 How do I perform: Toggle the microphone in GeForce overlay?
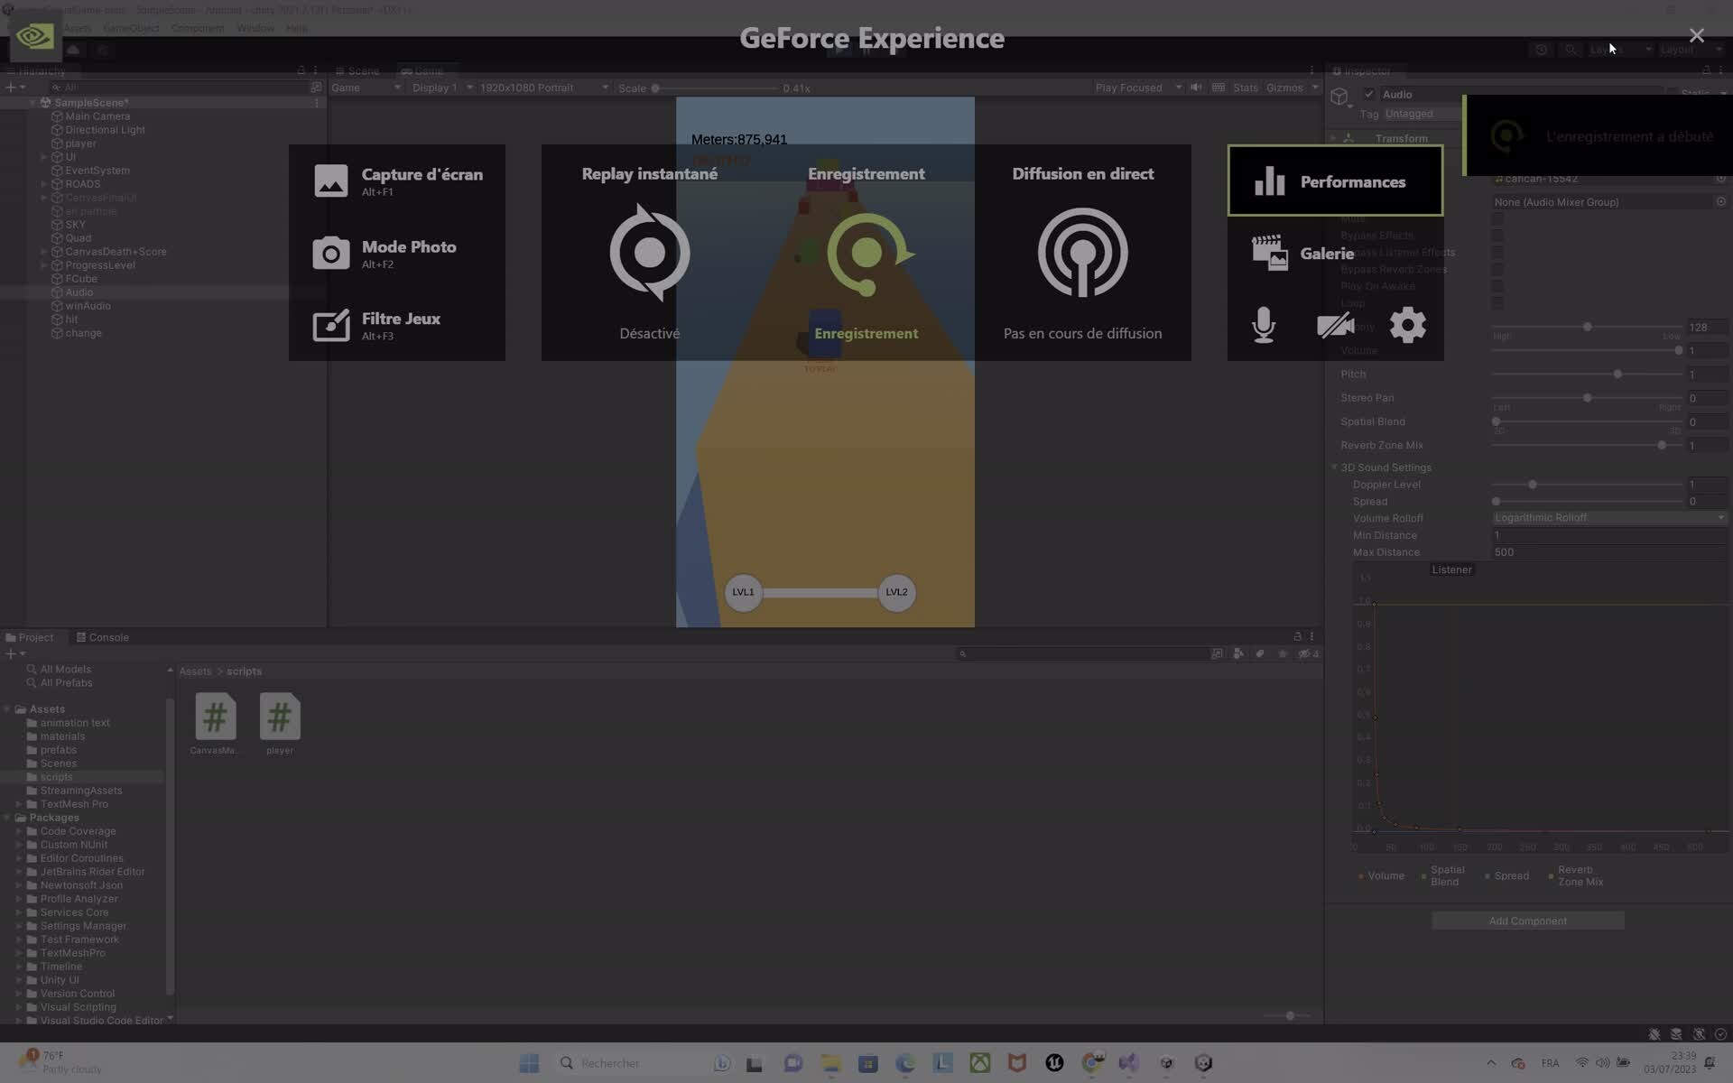click(1264, 325)
